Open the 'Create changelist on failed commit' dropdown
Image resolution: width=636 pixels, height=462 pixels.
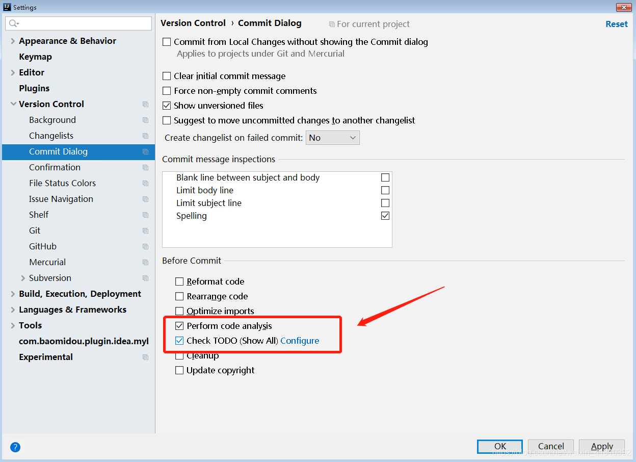[x=332, y=137]
